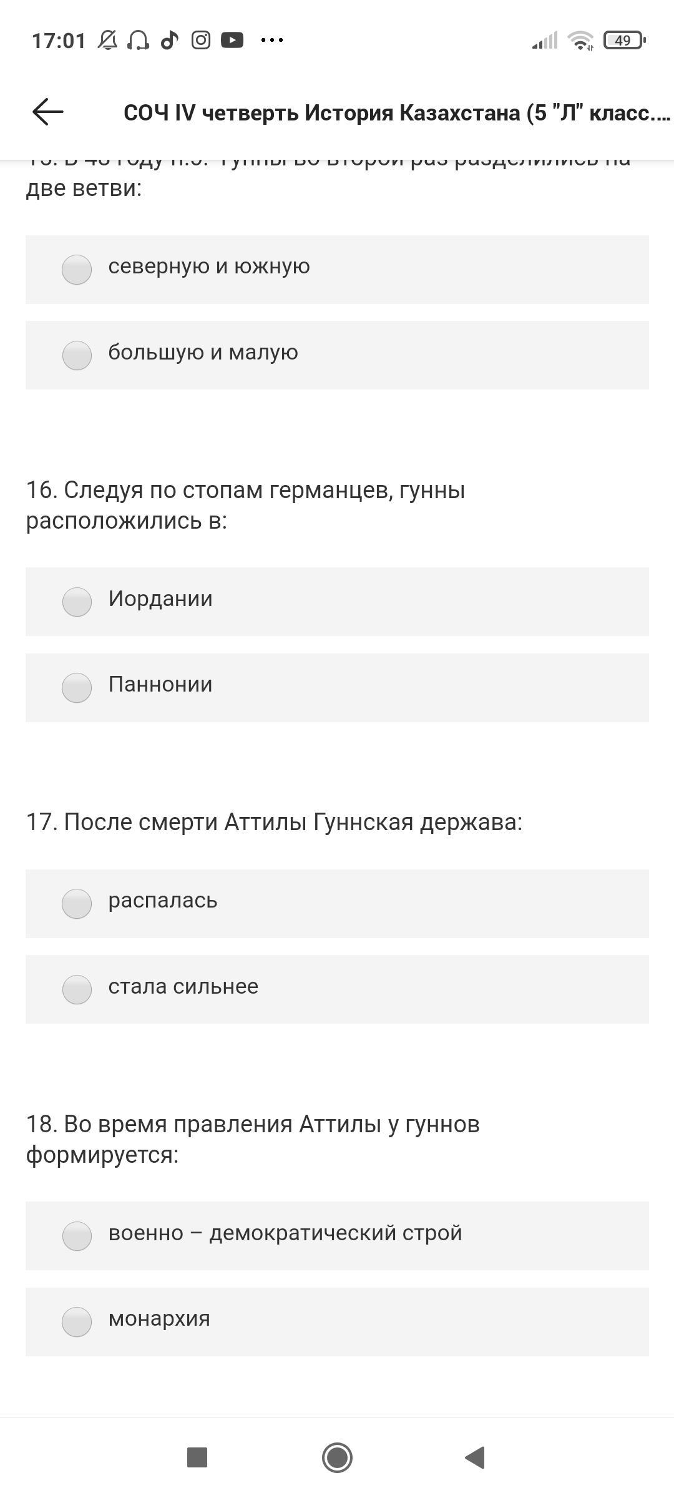The height and width of the screenshot is (1498, 674).
Task: Choose "военно – демократический строй" option
Action: 337,1236
